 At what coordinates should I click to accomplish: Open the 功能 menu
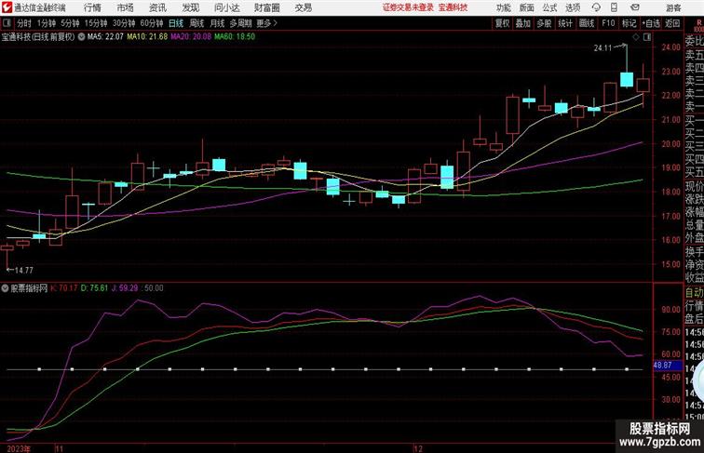click(x=503, y=7)
